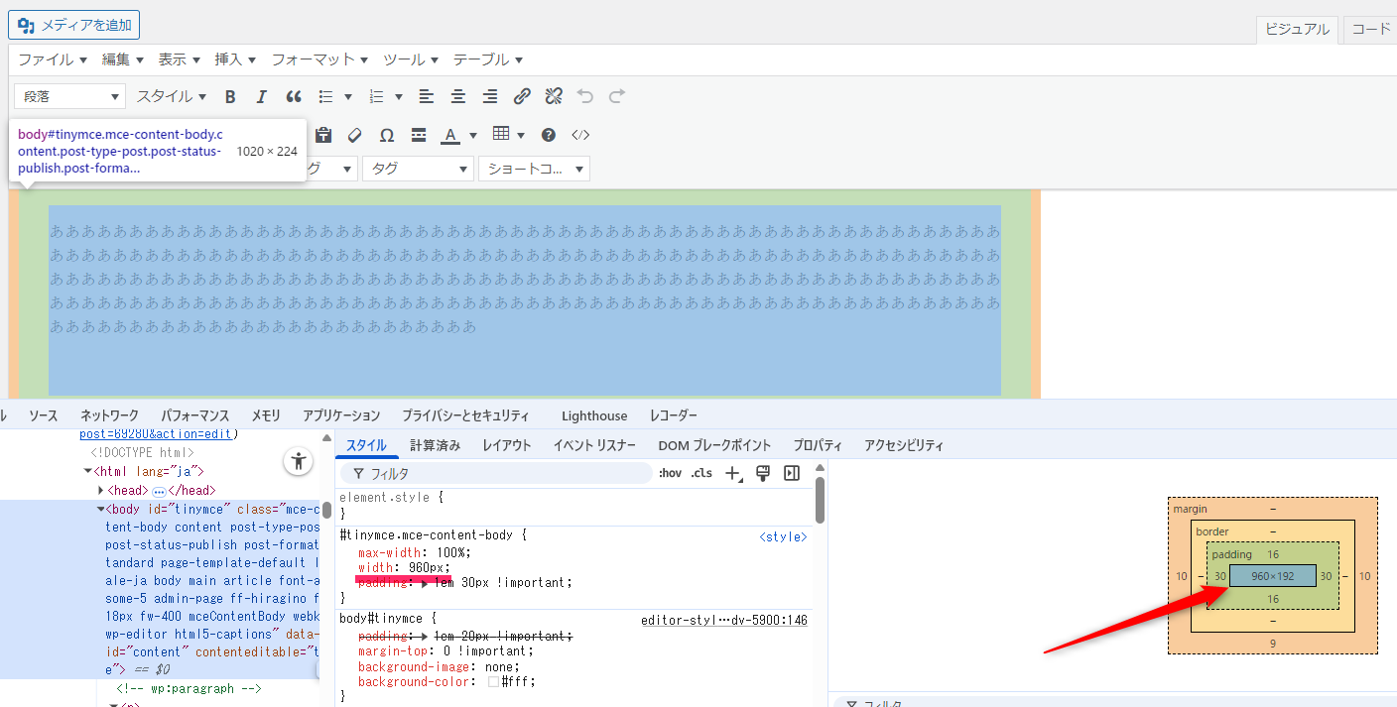Screen dimensions: 1397x707
Task: Open the ネットワーク DevTools tab
Action: (x=110, y=415)
